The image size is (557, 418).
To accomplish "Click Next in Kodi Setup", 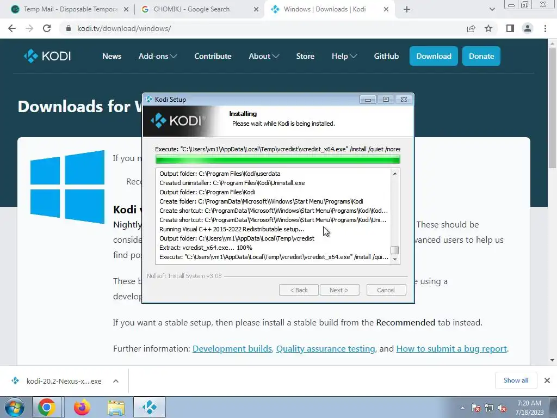I will point(339,290).
